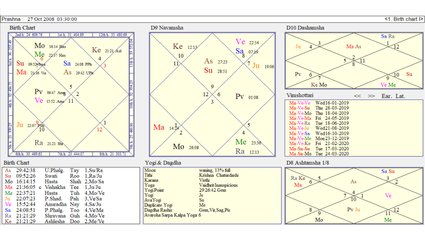
Task: Click the 'Vimshottari' panel title
Action: click(300, 95)
